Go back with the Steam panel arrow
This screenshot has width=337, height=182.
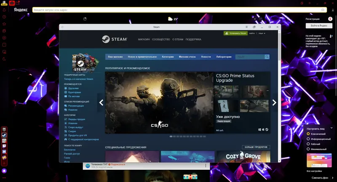(x=62, y=27)
